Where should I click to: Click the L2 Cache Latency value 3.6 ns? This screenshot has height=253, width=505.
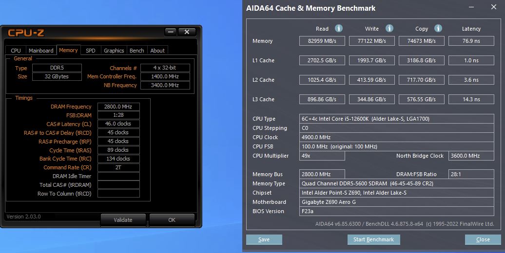pos(471,80)
